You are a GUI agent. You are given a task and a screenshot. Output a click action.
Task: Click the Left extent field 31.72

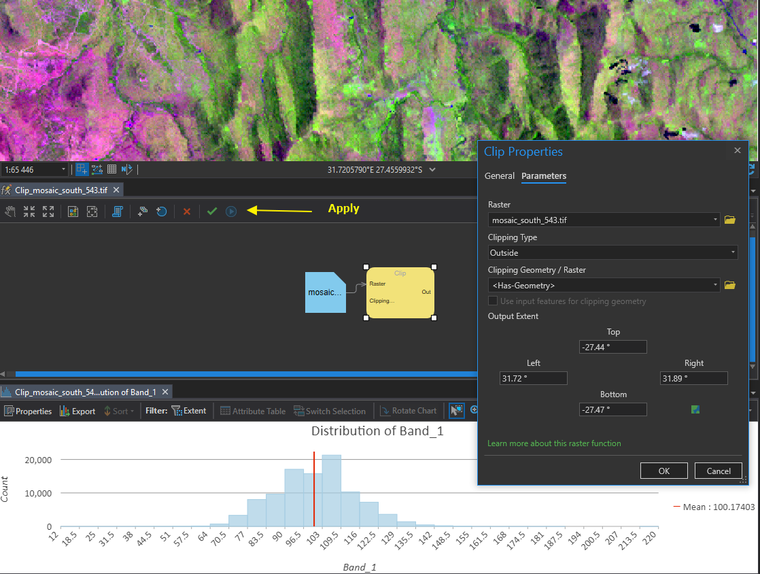click(533, 378)
